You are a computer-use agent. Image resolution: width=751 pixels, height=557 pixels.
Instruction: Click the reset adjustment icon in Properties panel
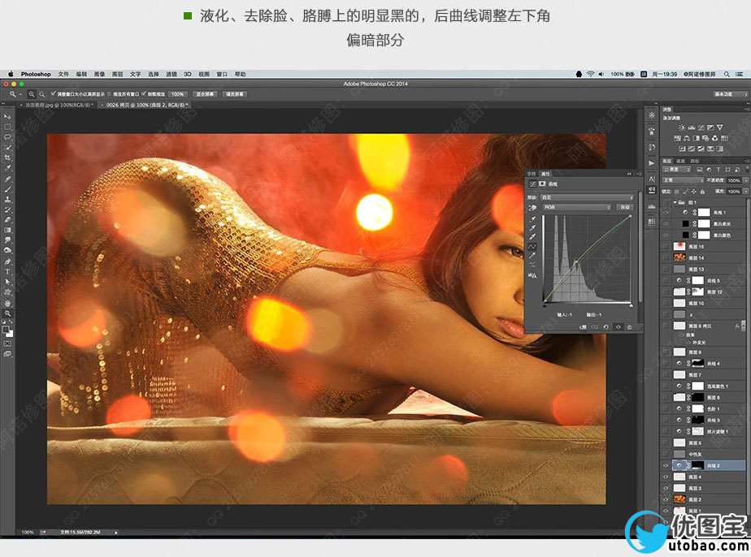tap(606, 326)
